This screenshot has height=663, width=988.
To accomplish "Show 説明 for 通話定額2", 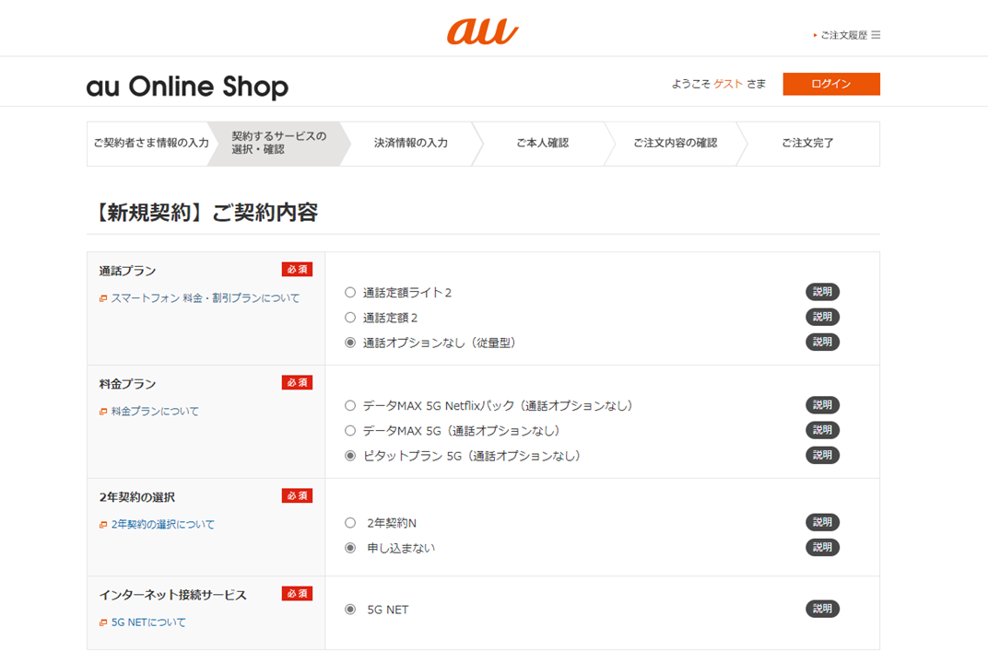I will pyautogui.click(x=822, y=317).
